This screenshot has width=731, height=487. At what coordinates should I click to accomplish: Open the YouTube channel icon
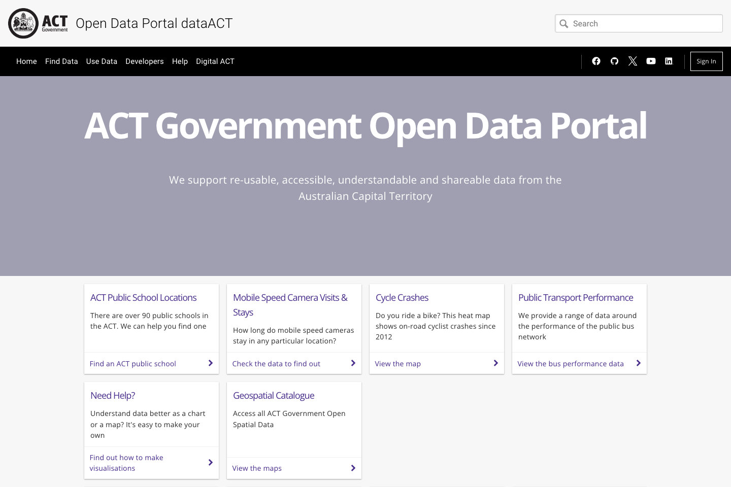651,61
